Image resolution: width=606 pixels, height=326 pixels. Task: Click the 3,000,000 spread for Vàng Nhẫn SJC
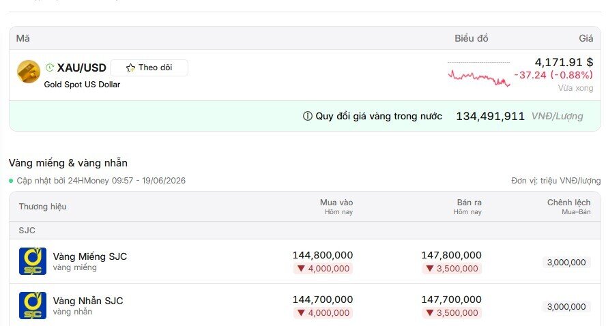coord(566,307)
